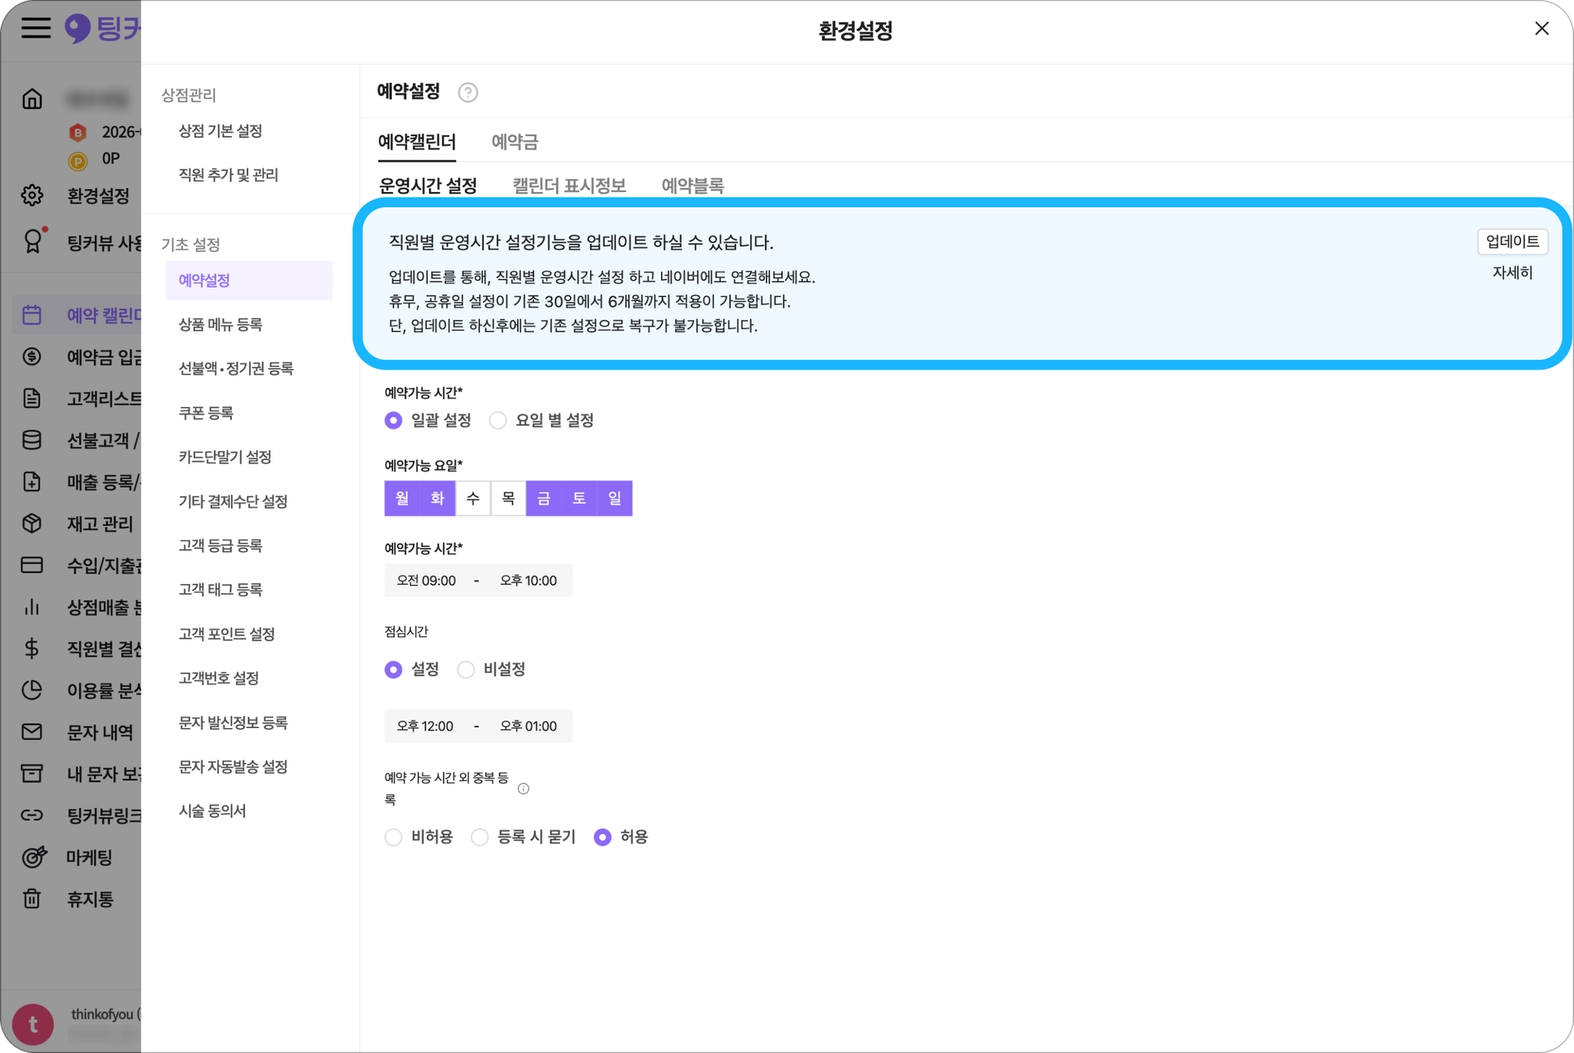This screenshot has width=1574, height=1053.
Task: Open settings via the gear icon
Action: point(32,195)
